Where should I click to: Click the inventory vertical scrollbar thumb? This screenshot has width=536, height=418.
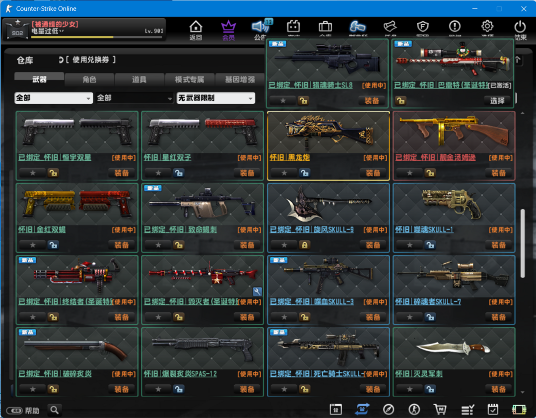pyautogui.click(x=522, y=243)
